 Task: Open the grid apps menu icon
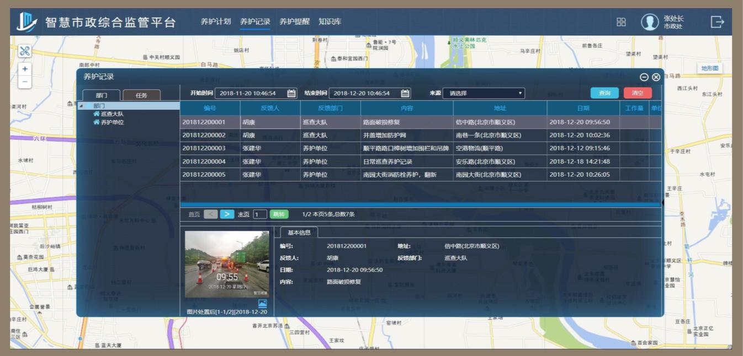click(x=621, y=22)
